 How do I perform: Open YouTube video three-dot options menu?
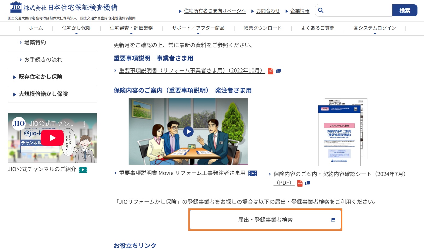coord(84,124)
